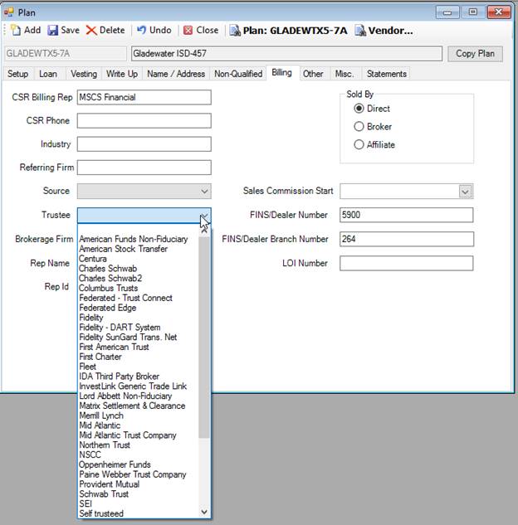This screenshot has height=525, width=518.
Task: Select the Direct radio button
Action: [x=359, y=109]
